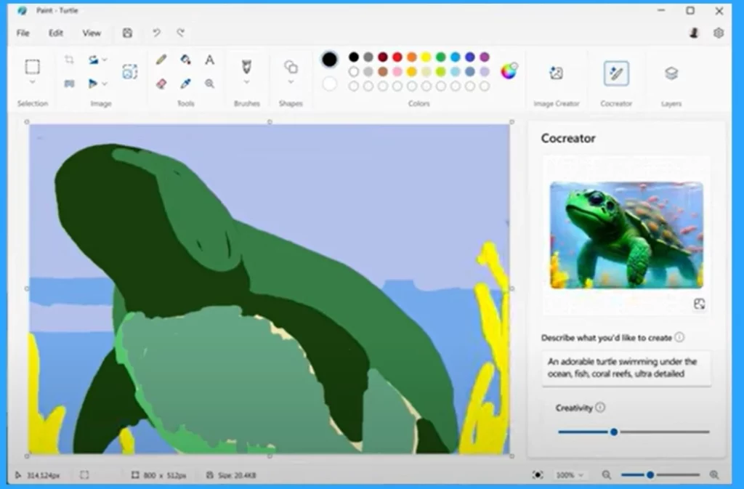
Task: Expand the Brushes dropdown arrow
Action: point(246,83)
